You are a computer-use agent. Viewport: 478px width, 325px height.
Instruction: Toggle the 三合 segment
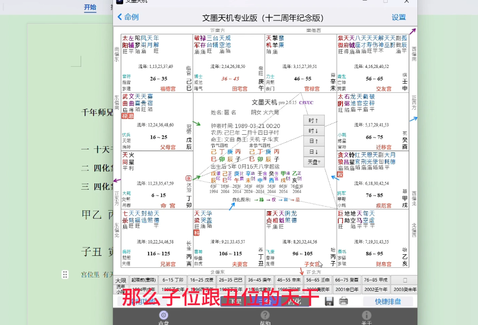[265, 302]
